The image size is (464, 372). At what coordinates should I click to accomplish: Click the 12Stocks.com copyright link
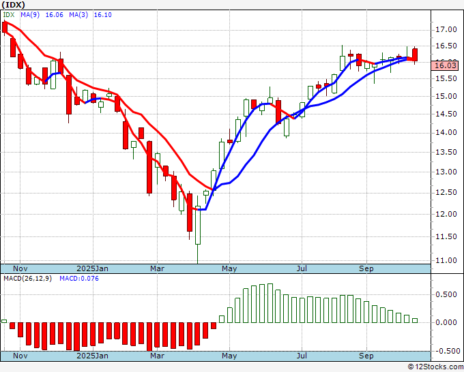435,367
